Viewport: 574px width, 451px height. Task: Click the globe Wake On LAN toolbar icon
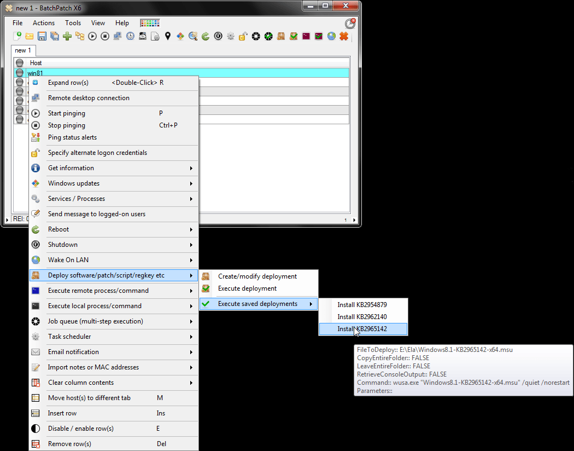pos(331,36)
